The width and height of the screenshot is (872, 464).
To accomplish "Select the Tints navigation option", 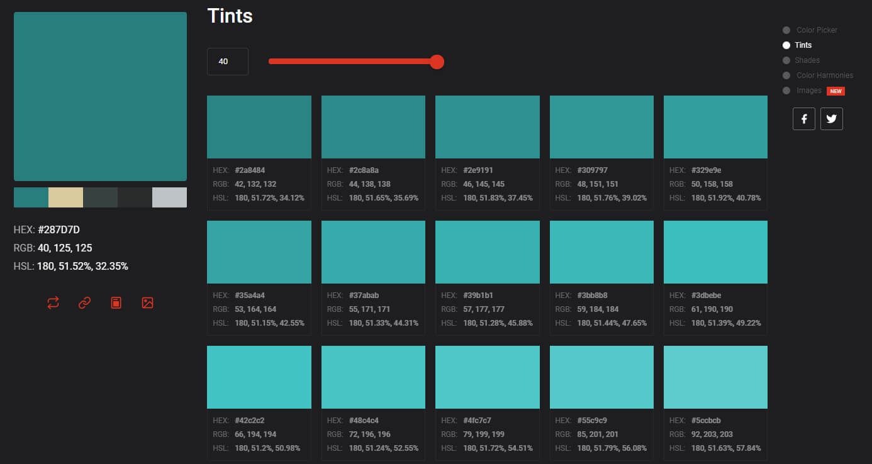I will 786,45.
